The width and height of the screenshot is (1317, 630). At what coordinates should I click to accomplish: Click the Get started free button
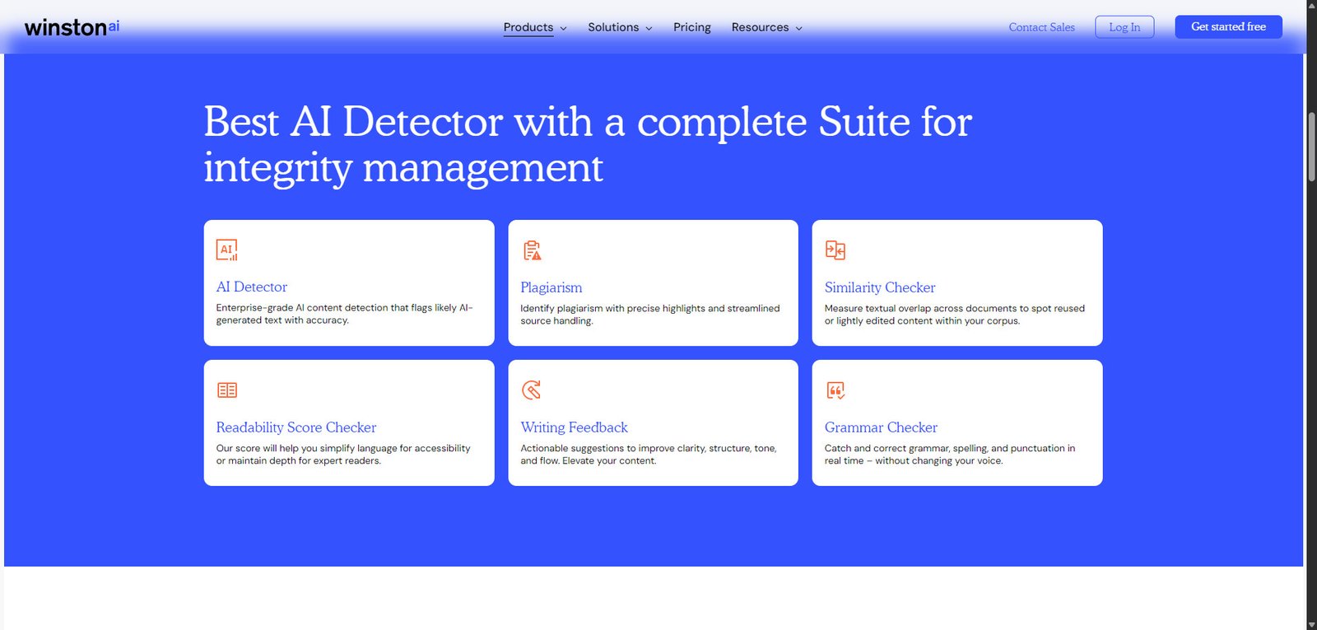coord(1228,27)
